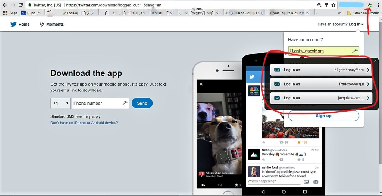Open the Apps shortcut in bookmarks bar
This screenshot has height=196, width=382.
click(10, 13)
